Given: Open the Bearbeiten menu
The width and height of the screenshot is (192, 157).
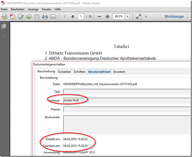Looking at the screenshot, I should point(18,9).
